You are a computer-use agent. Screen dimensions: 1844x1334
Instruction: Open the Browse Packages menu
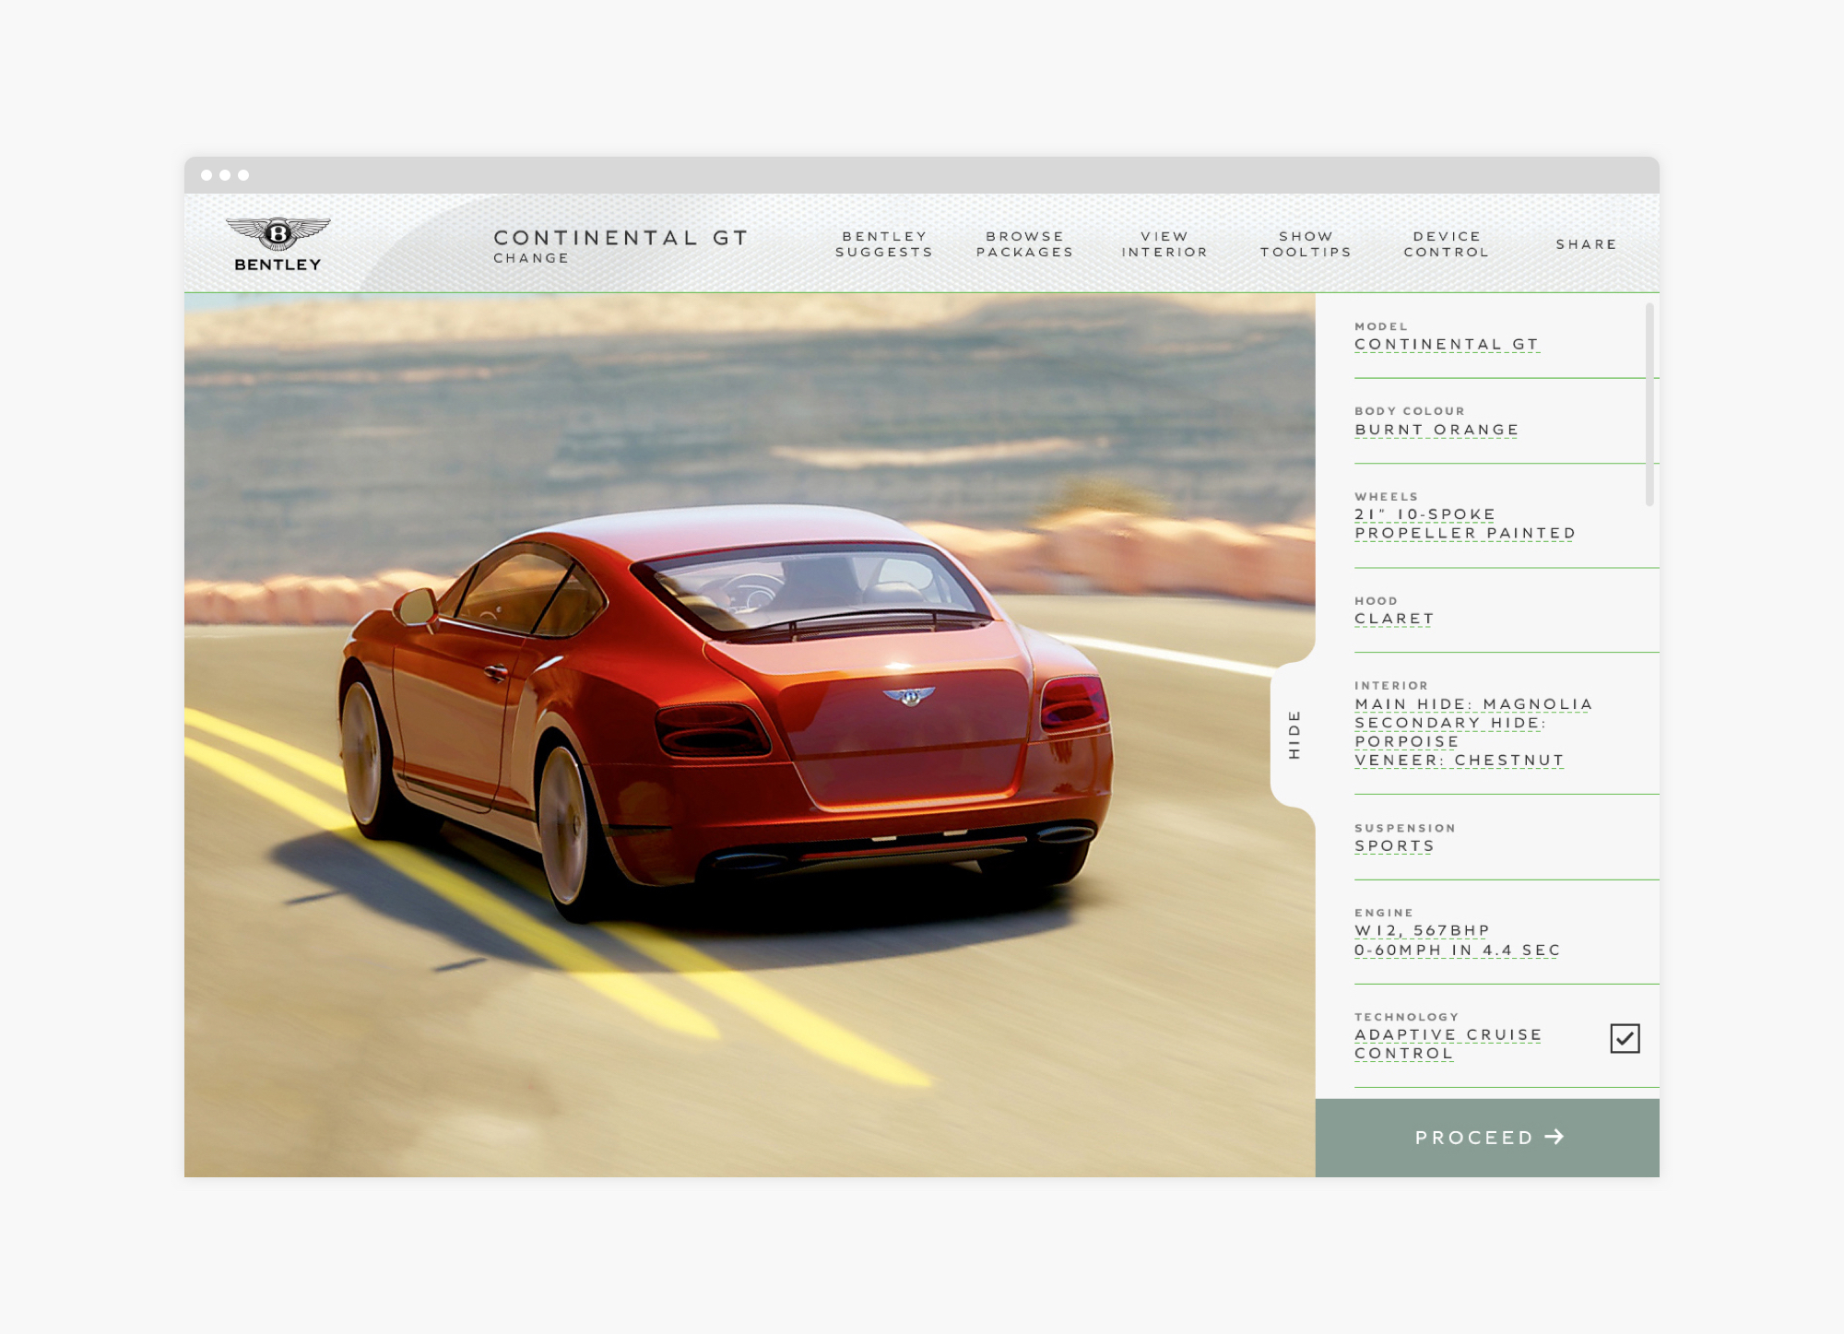click(x=1025, y=244)
